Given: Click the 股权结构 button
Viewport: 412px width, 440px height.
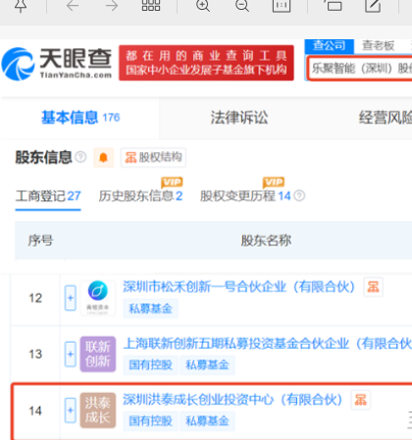Looking at the screenshot, I should click(153, 157).
